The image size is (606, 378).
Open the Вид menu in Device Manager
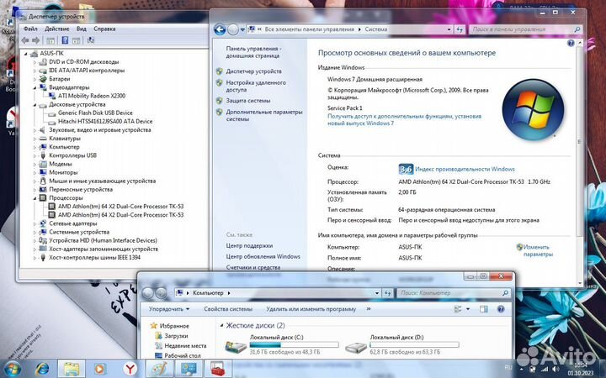pos(81,29)
